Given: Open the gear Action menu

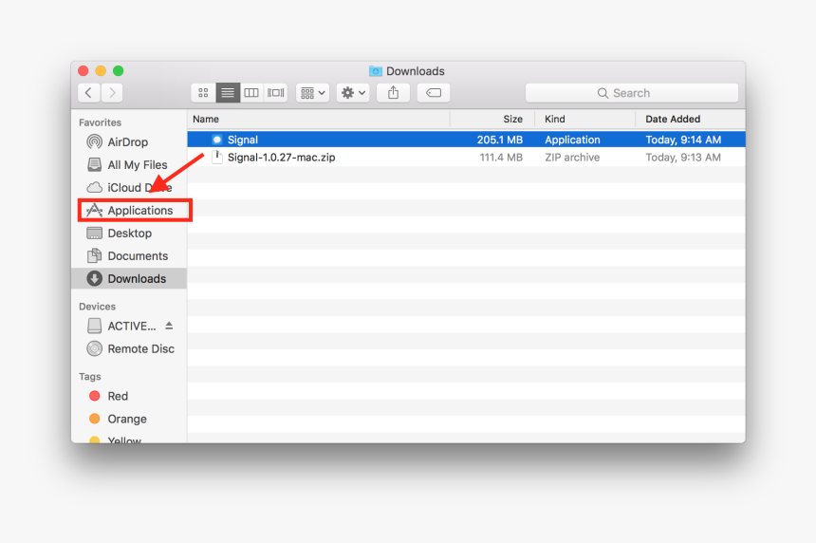Looking at the screenshot, I should [x=353, y=93].
